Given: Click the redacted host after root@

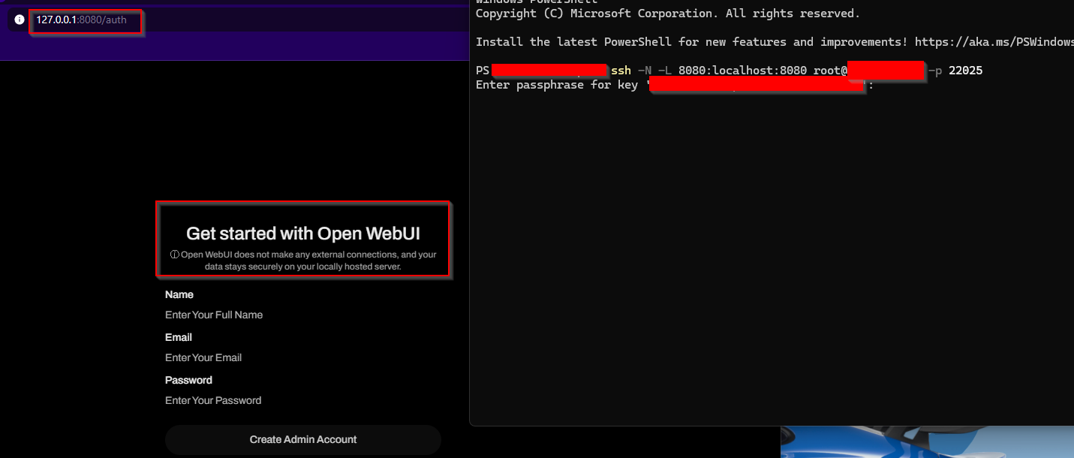Looking at the screenshot, I should coord(886,71).
